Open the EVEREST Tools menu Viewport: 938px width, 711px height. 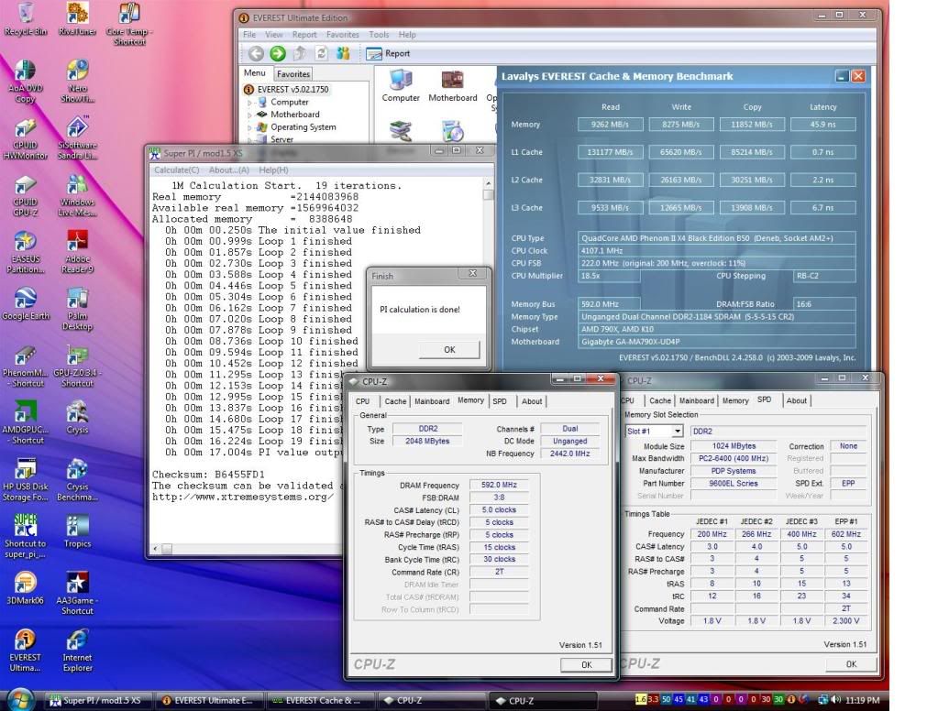(x=379, y=35)
